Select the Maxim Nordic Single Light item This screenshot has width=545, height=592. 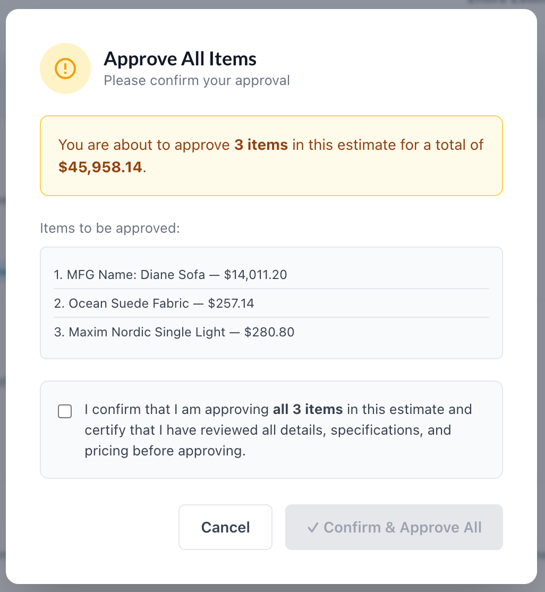271,332
